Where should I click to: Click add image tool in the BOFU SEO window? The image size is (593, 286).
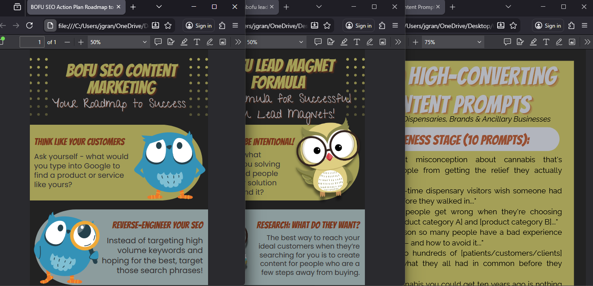[222, 42]
